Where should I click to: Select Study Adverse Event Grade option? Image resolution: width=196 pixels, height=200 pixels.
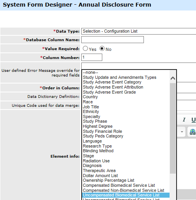tap(126, 92)
